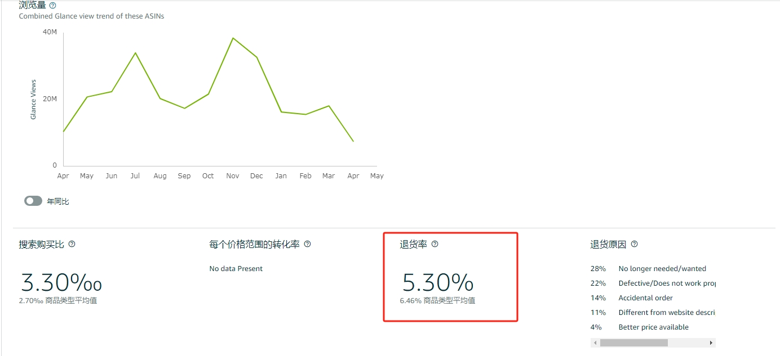780x356 pixels.
Task: Click the "Different from website" return reason
Action: click(x=666, y=313)
